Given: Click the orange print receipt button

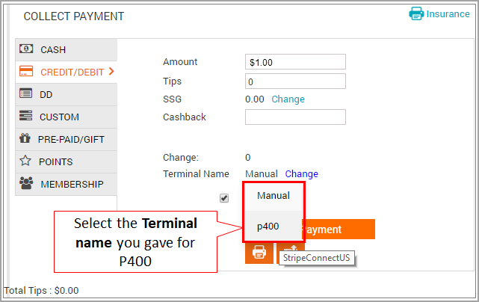Looking at the screenshot, I should click(259, 253).
